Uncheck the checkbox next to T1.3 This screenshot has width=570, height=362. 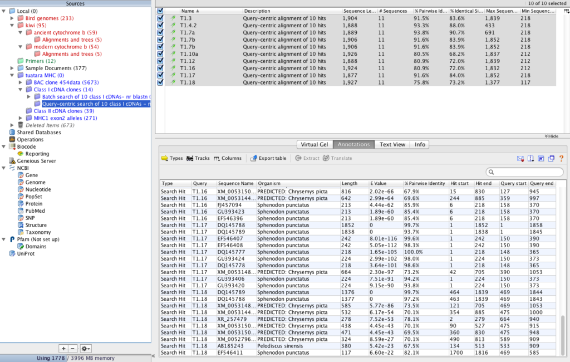[x=160, y=18]
